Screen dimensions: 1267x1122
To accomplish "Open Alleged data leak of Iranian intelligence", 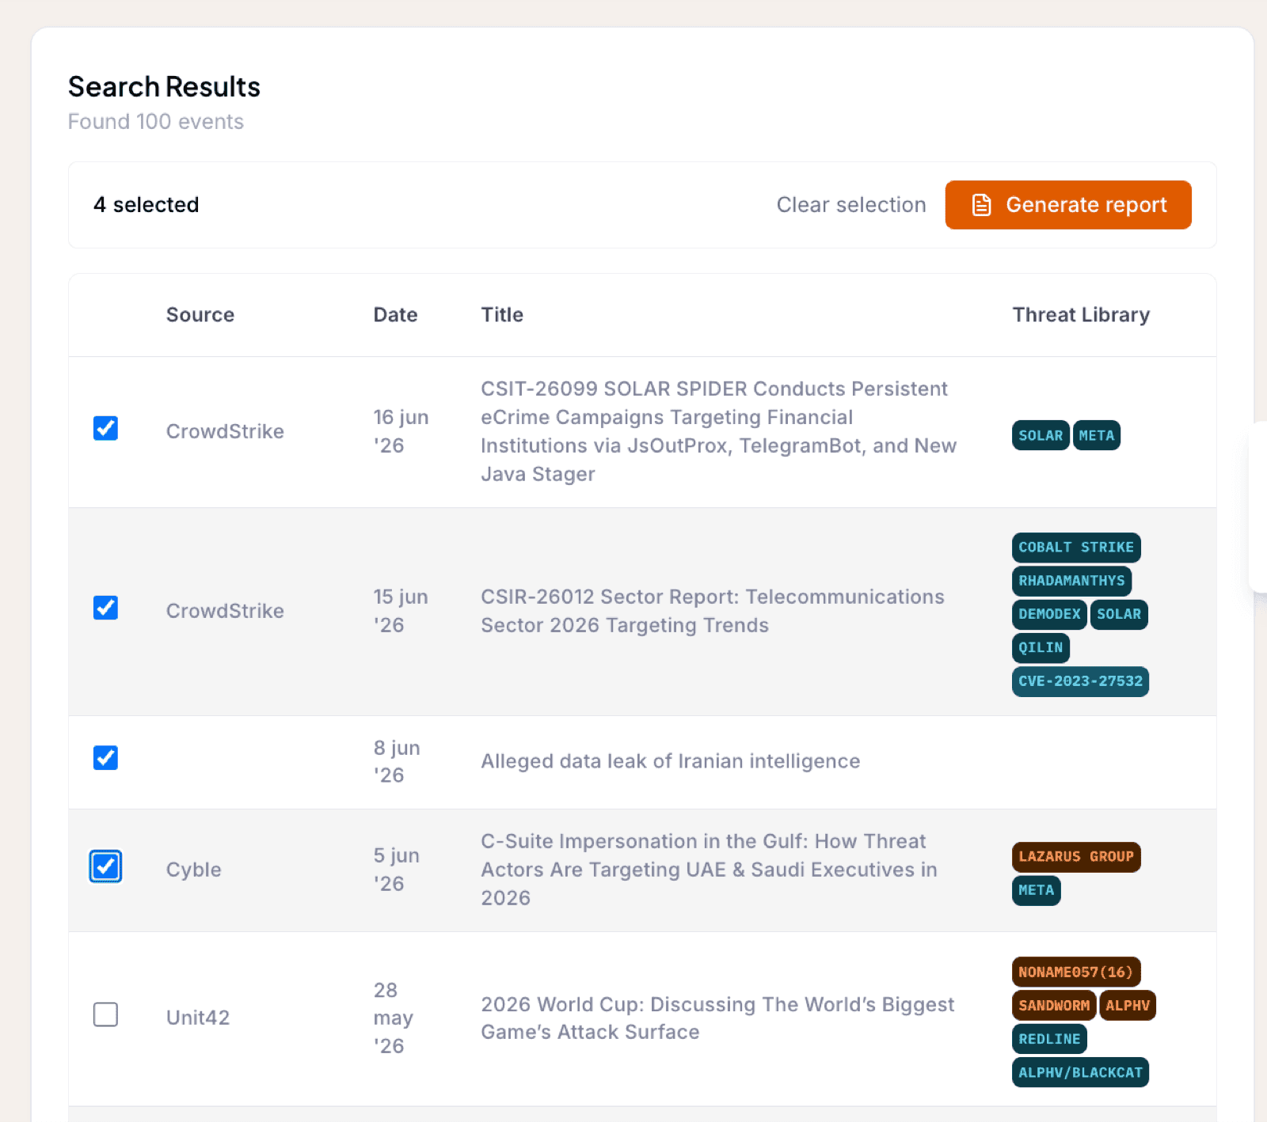I will point(670,761).
